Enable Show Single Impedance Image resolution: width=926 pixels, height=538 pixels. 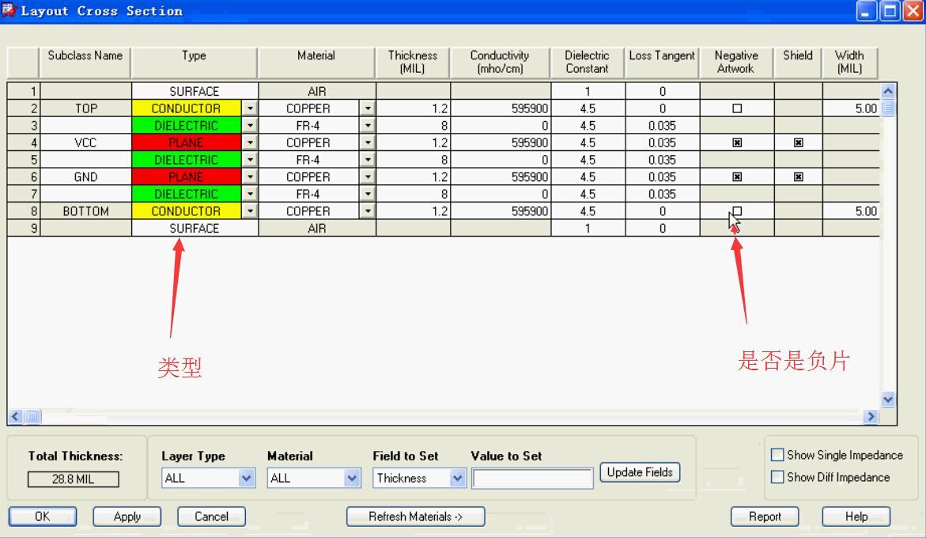click(777, 455)
